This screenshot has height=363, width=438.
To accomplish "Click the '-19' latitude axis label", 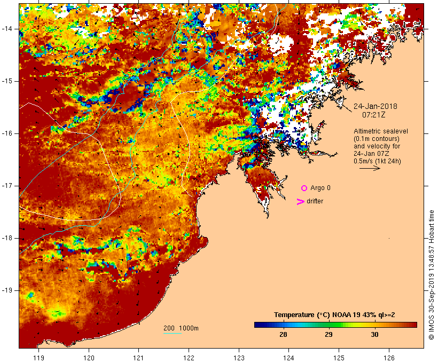I will click(6, 290).
